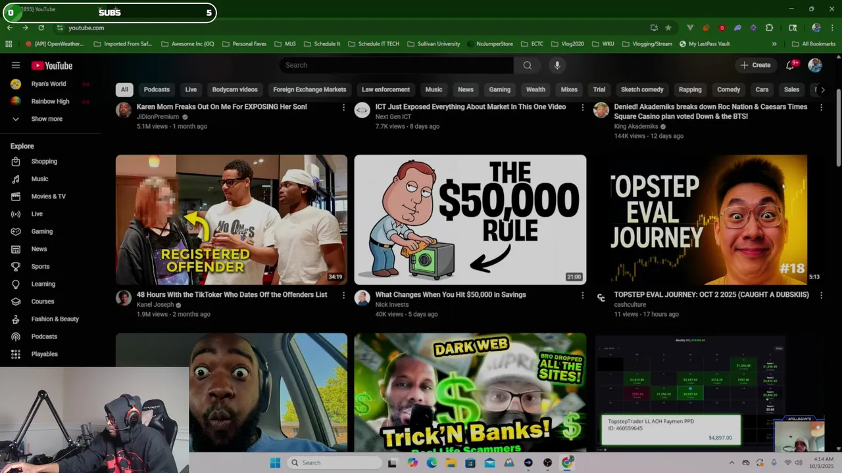Open Gaming in Explore sidebar
The image size is (842, 473).
click(41, 231)
